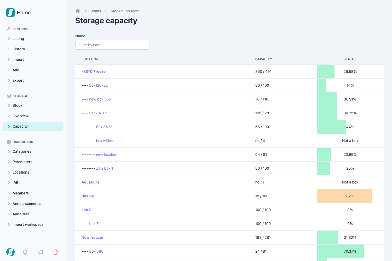The image size is (392, 261).
Task: Click the Records flask icon
Action: pyautogui.click(x=9, y=29)
